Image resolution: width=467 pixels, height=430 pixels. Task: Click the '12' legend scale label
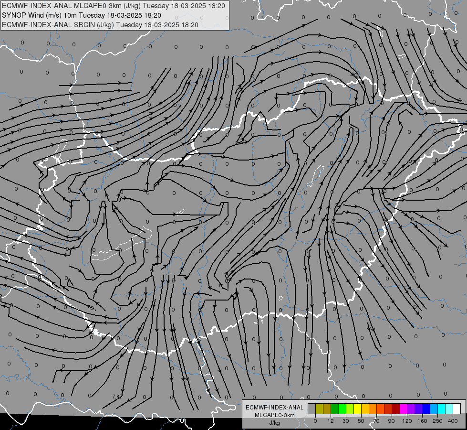[331, 421]
